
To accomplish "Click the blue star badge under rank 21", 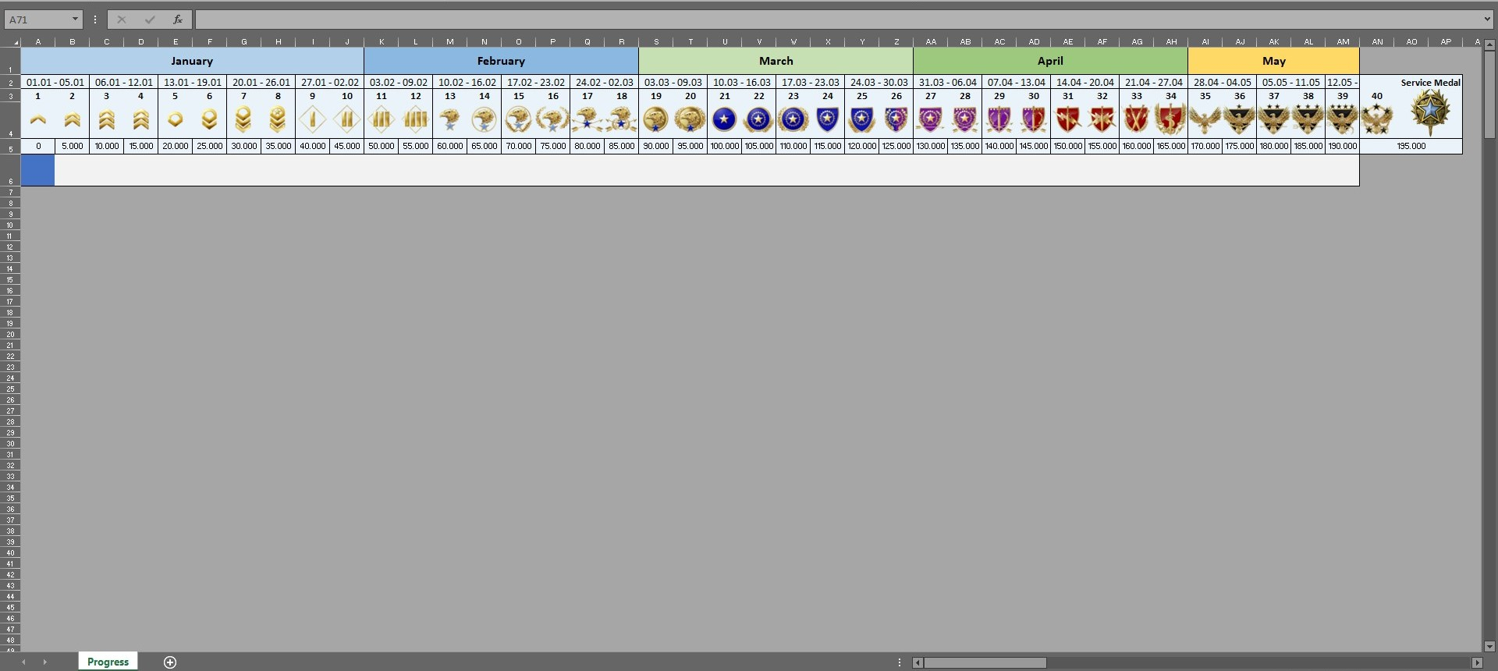I will pyautogui.click(x=724, y=119).
